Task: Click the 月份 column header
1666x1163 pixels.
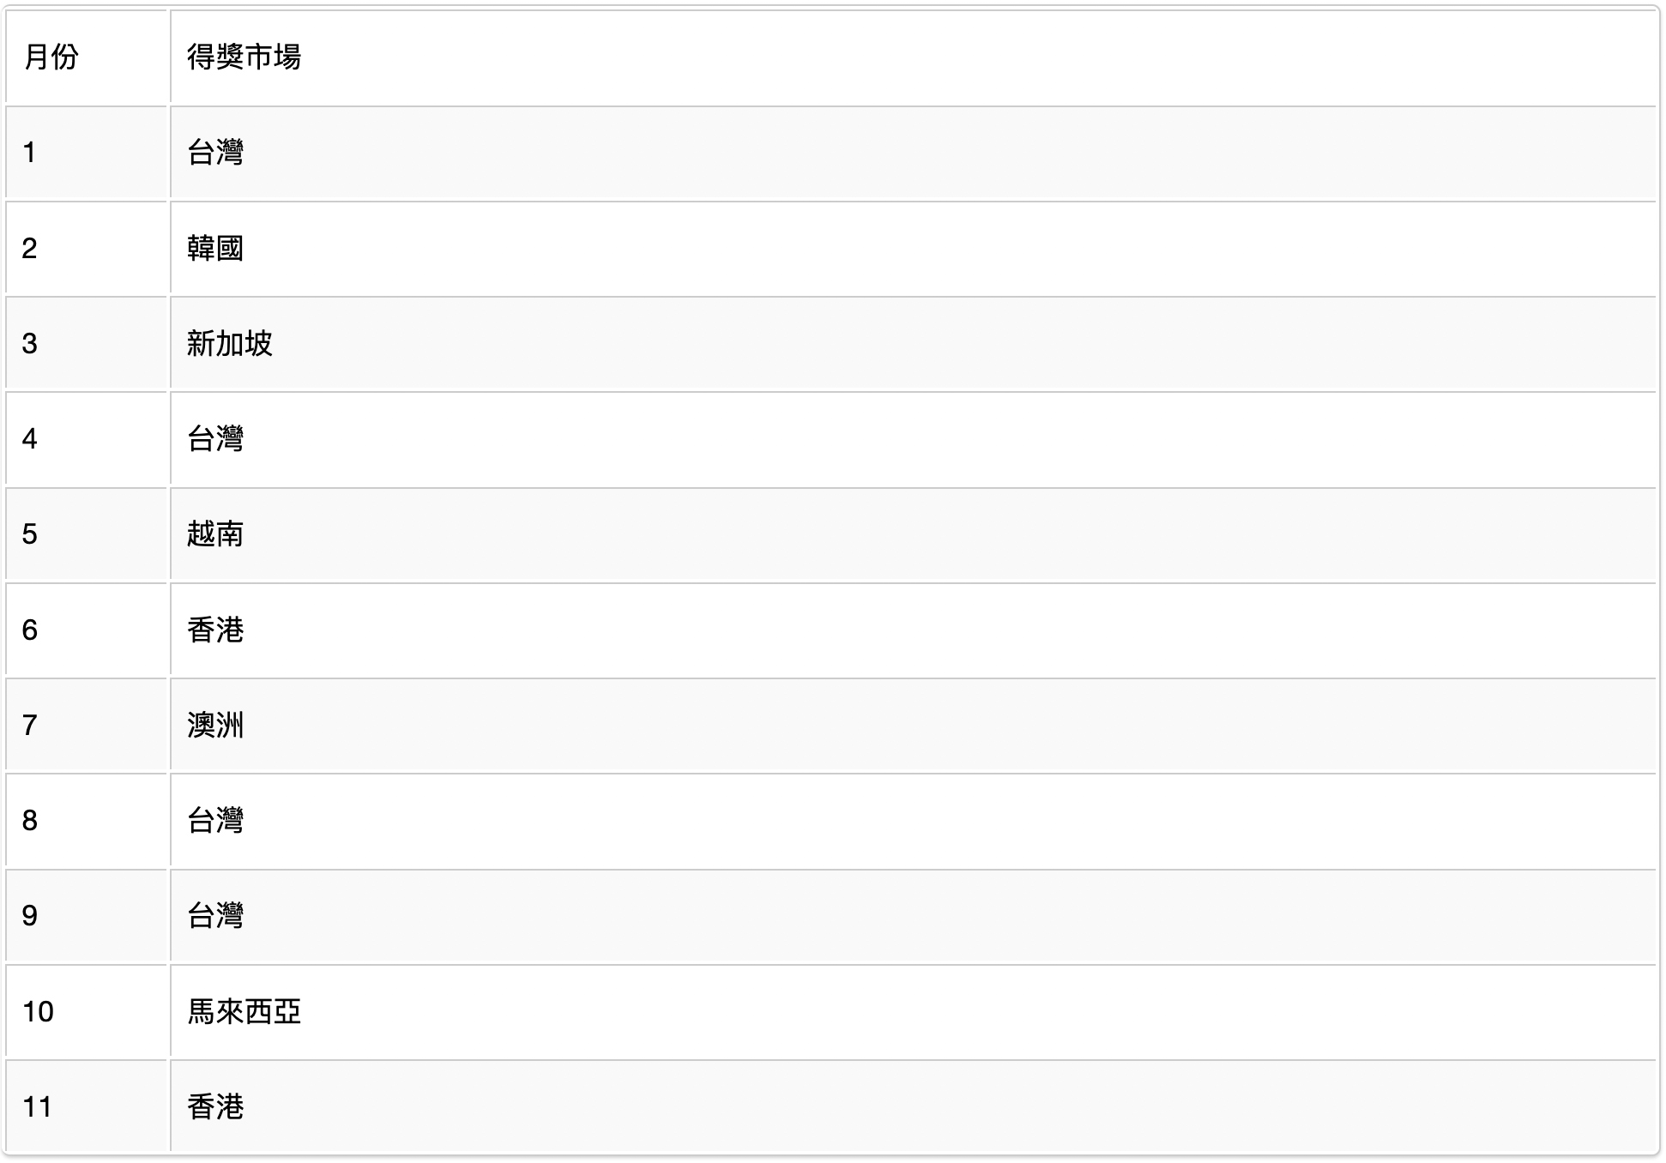Action: pyautogui.click(x=51, y=57)
